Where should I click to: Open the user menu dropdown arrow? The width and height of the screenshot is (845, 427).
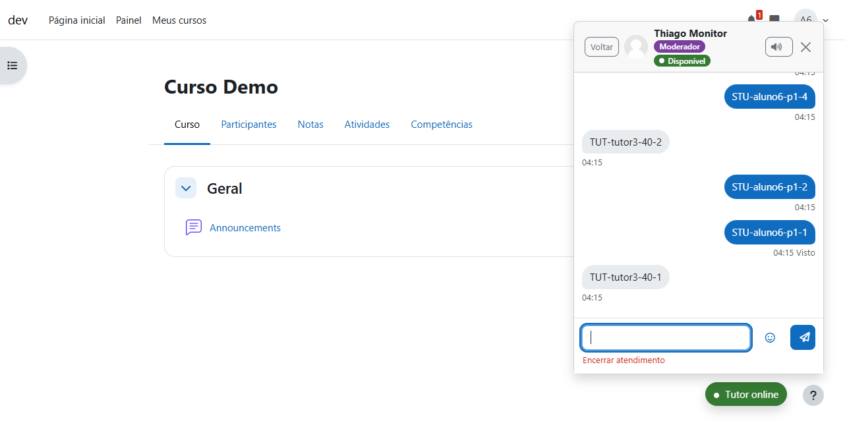pyautogui.click(x=826, y=20)
